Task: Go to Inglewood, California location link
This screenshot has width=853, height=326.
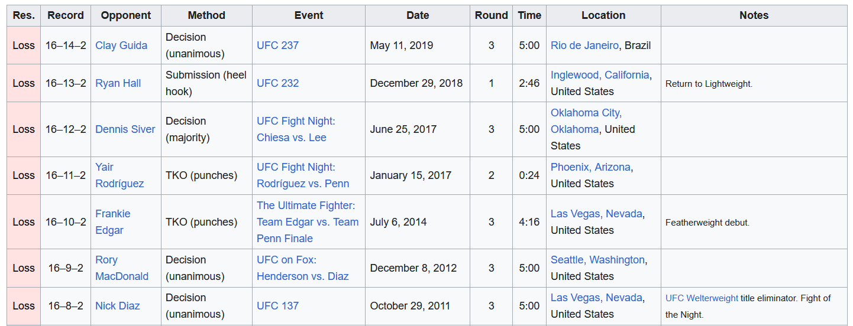Action: coord(600,75)
